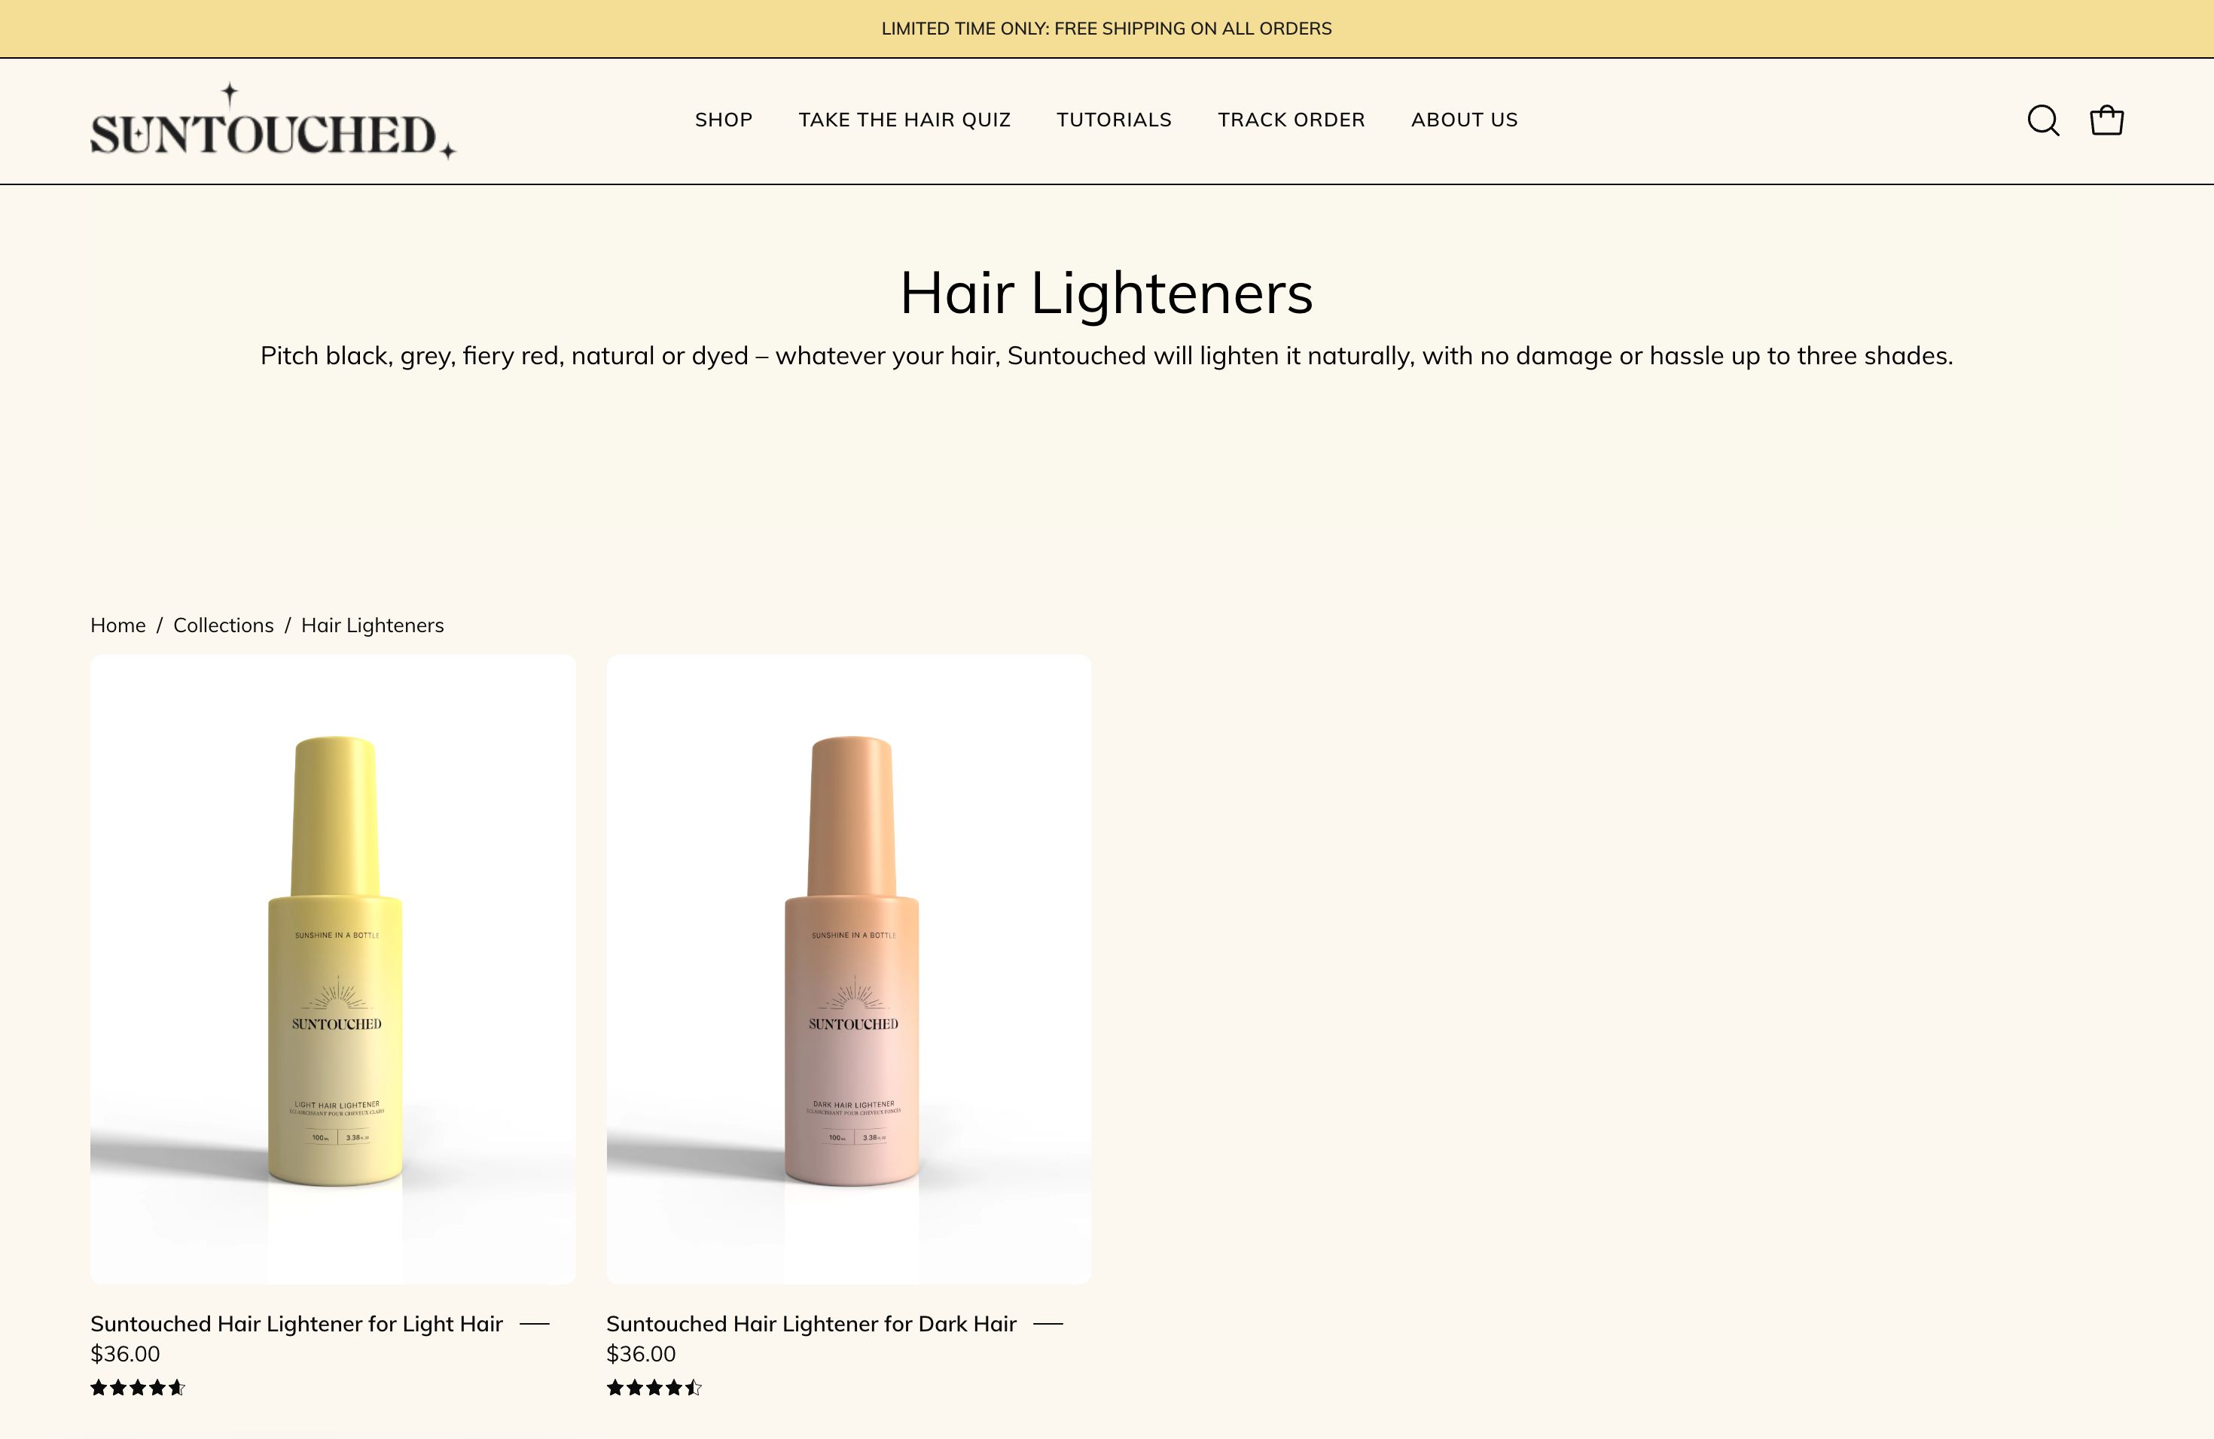Select the Hair Lighteners breadcrumb item
This screenshot has width=2214, height=1439.
click(x=372, y=625)
